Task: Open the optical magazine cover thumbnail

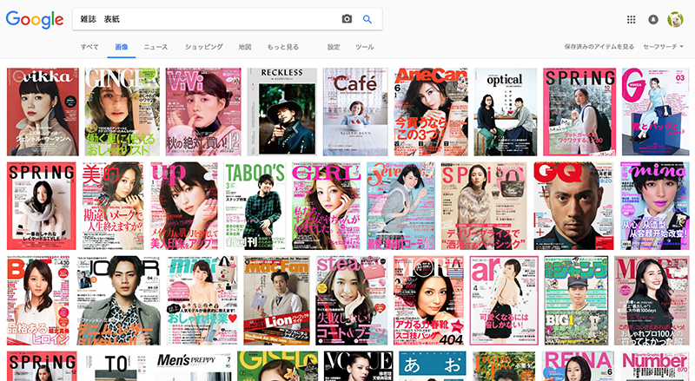Action: click(x=506, y=112)
